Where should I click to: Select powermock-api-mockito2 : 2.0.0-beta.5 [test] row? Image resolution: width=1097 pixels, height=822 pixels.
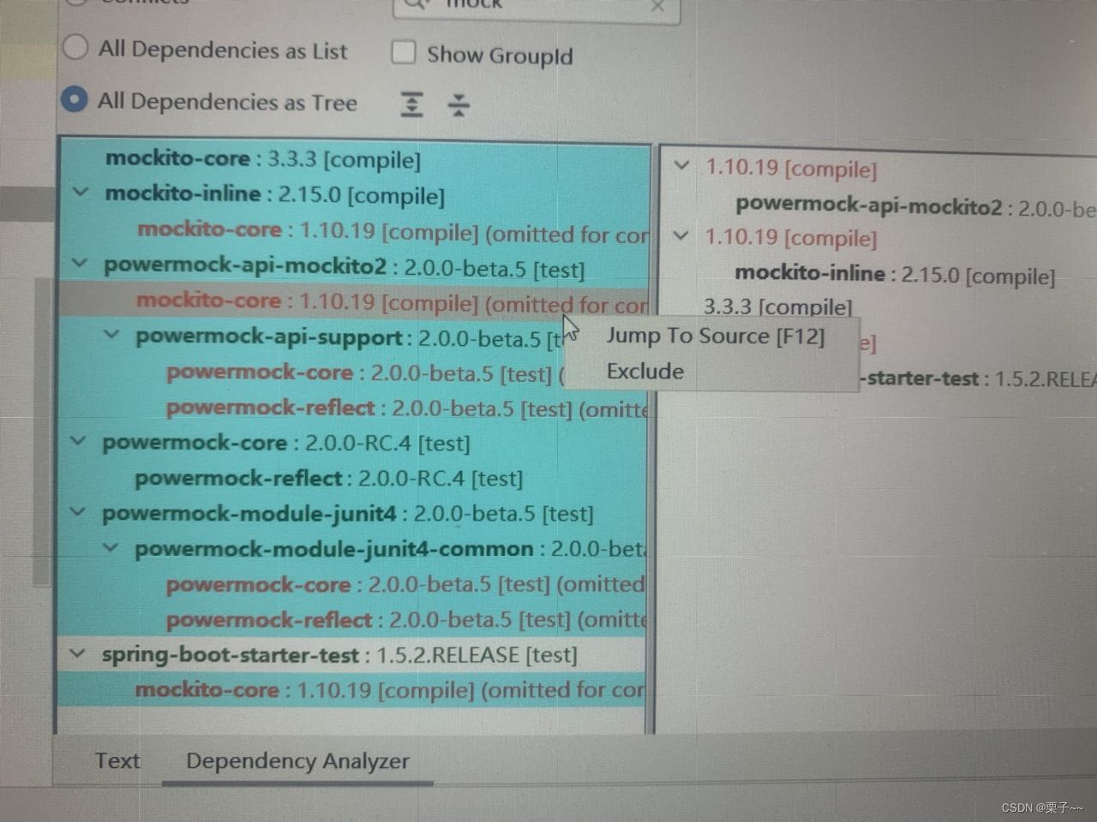click(354, 266)
